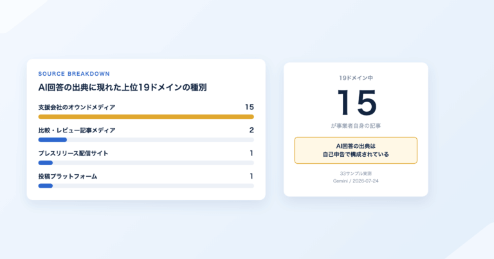Viewport: 494px width, 259px height.
Task: Click the yellow box AI回答の出典は自己申告で構成されている
Action: click(x=356, y=150)
